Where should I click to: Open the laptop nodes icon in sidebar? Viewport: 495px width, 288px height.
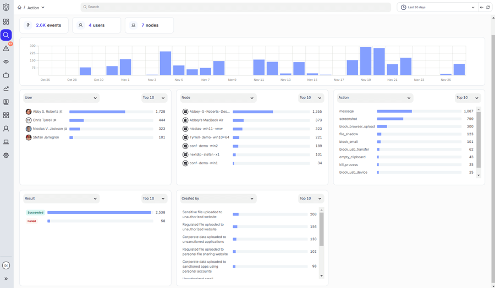(x=6, y=142)
